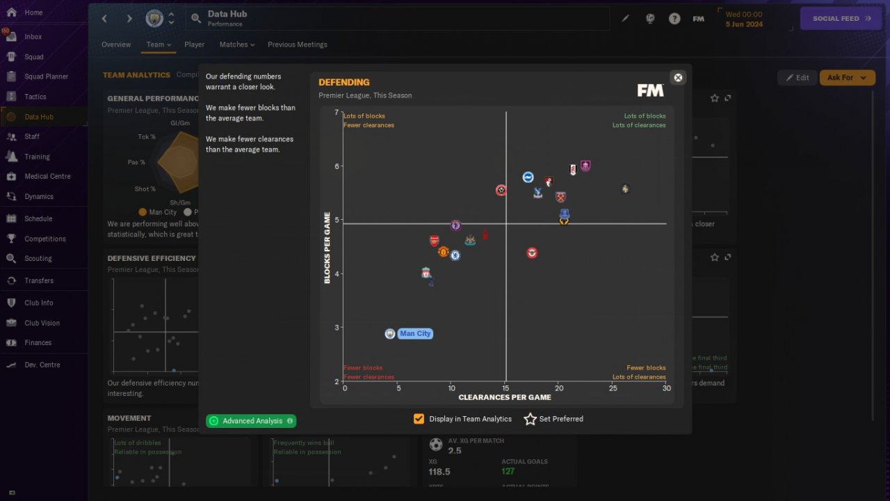Click the date display Wed 5 Jun 2024
890x501 pixels.
(744, 19)
